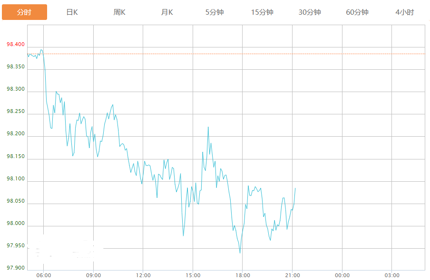Switch to the 日K daily chart tab
430x280 pixels.
[72, 12]
